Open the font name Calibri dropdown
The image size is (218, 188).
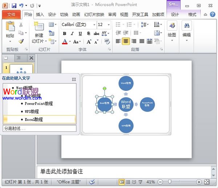[x=94, y=25]
